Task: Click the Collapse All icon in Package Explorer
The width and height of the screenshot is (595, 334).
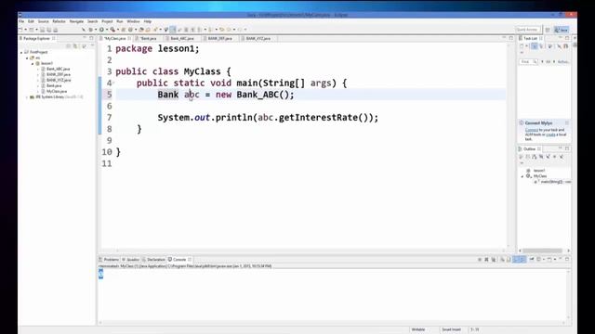Action: tap(69, 45)
